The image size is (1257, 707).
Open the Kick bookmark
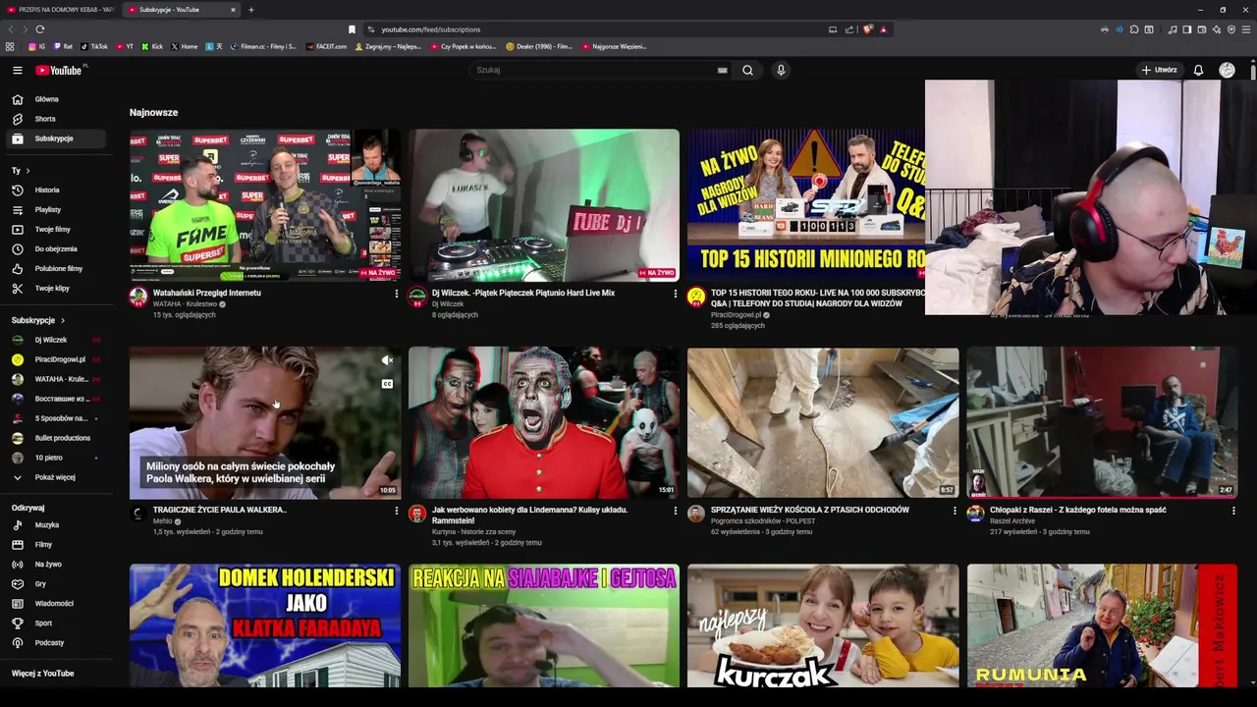152,46
